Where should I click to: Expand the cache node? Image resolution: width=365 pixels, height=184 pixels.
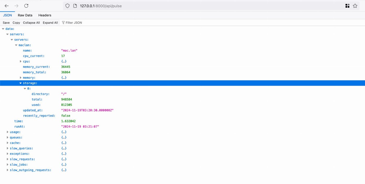[x=8, y=143]
